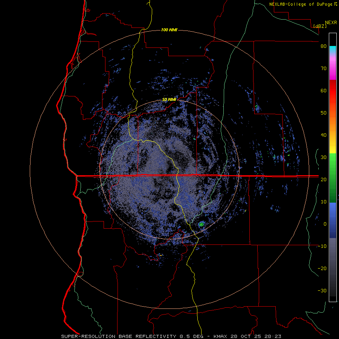Click the green reflectivity cell southeast of radar
Screen dimensions: 339x339
tap(202, 224)
